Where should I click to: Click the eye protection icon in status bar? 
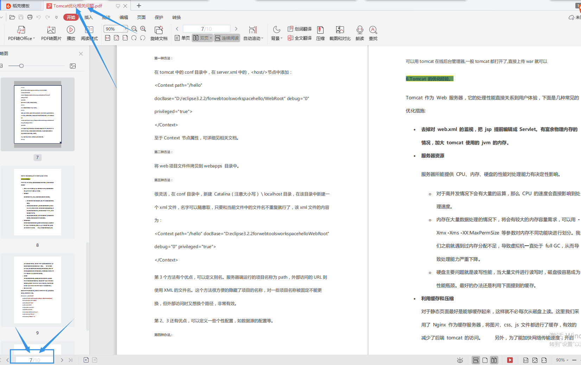[460, 360]
